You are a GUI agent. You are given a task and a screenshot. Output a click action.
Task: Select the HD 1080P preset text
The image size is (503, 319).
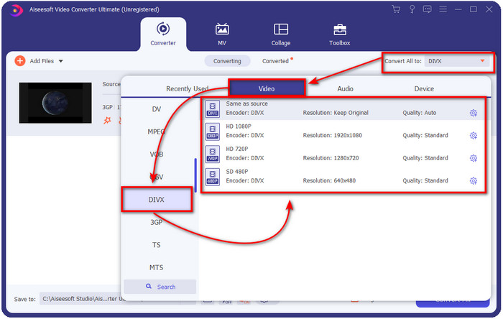click(239, 126)
